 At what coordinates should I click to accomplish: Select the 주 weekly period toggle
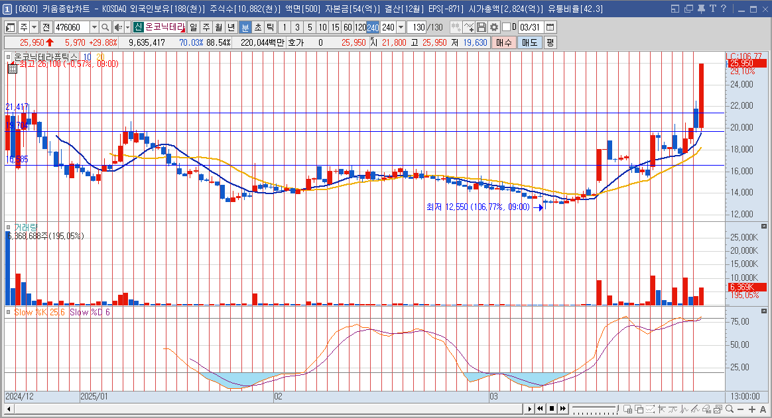pyautogui.click(x=206, y=28)
